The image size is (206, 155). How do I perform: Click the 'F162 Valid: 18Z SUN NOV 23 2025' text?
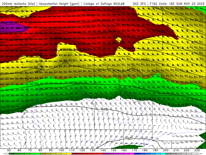(x=177, y=4)
